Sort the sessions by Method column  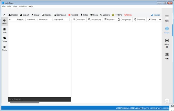tap(32, 19)
